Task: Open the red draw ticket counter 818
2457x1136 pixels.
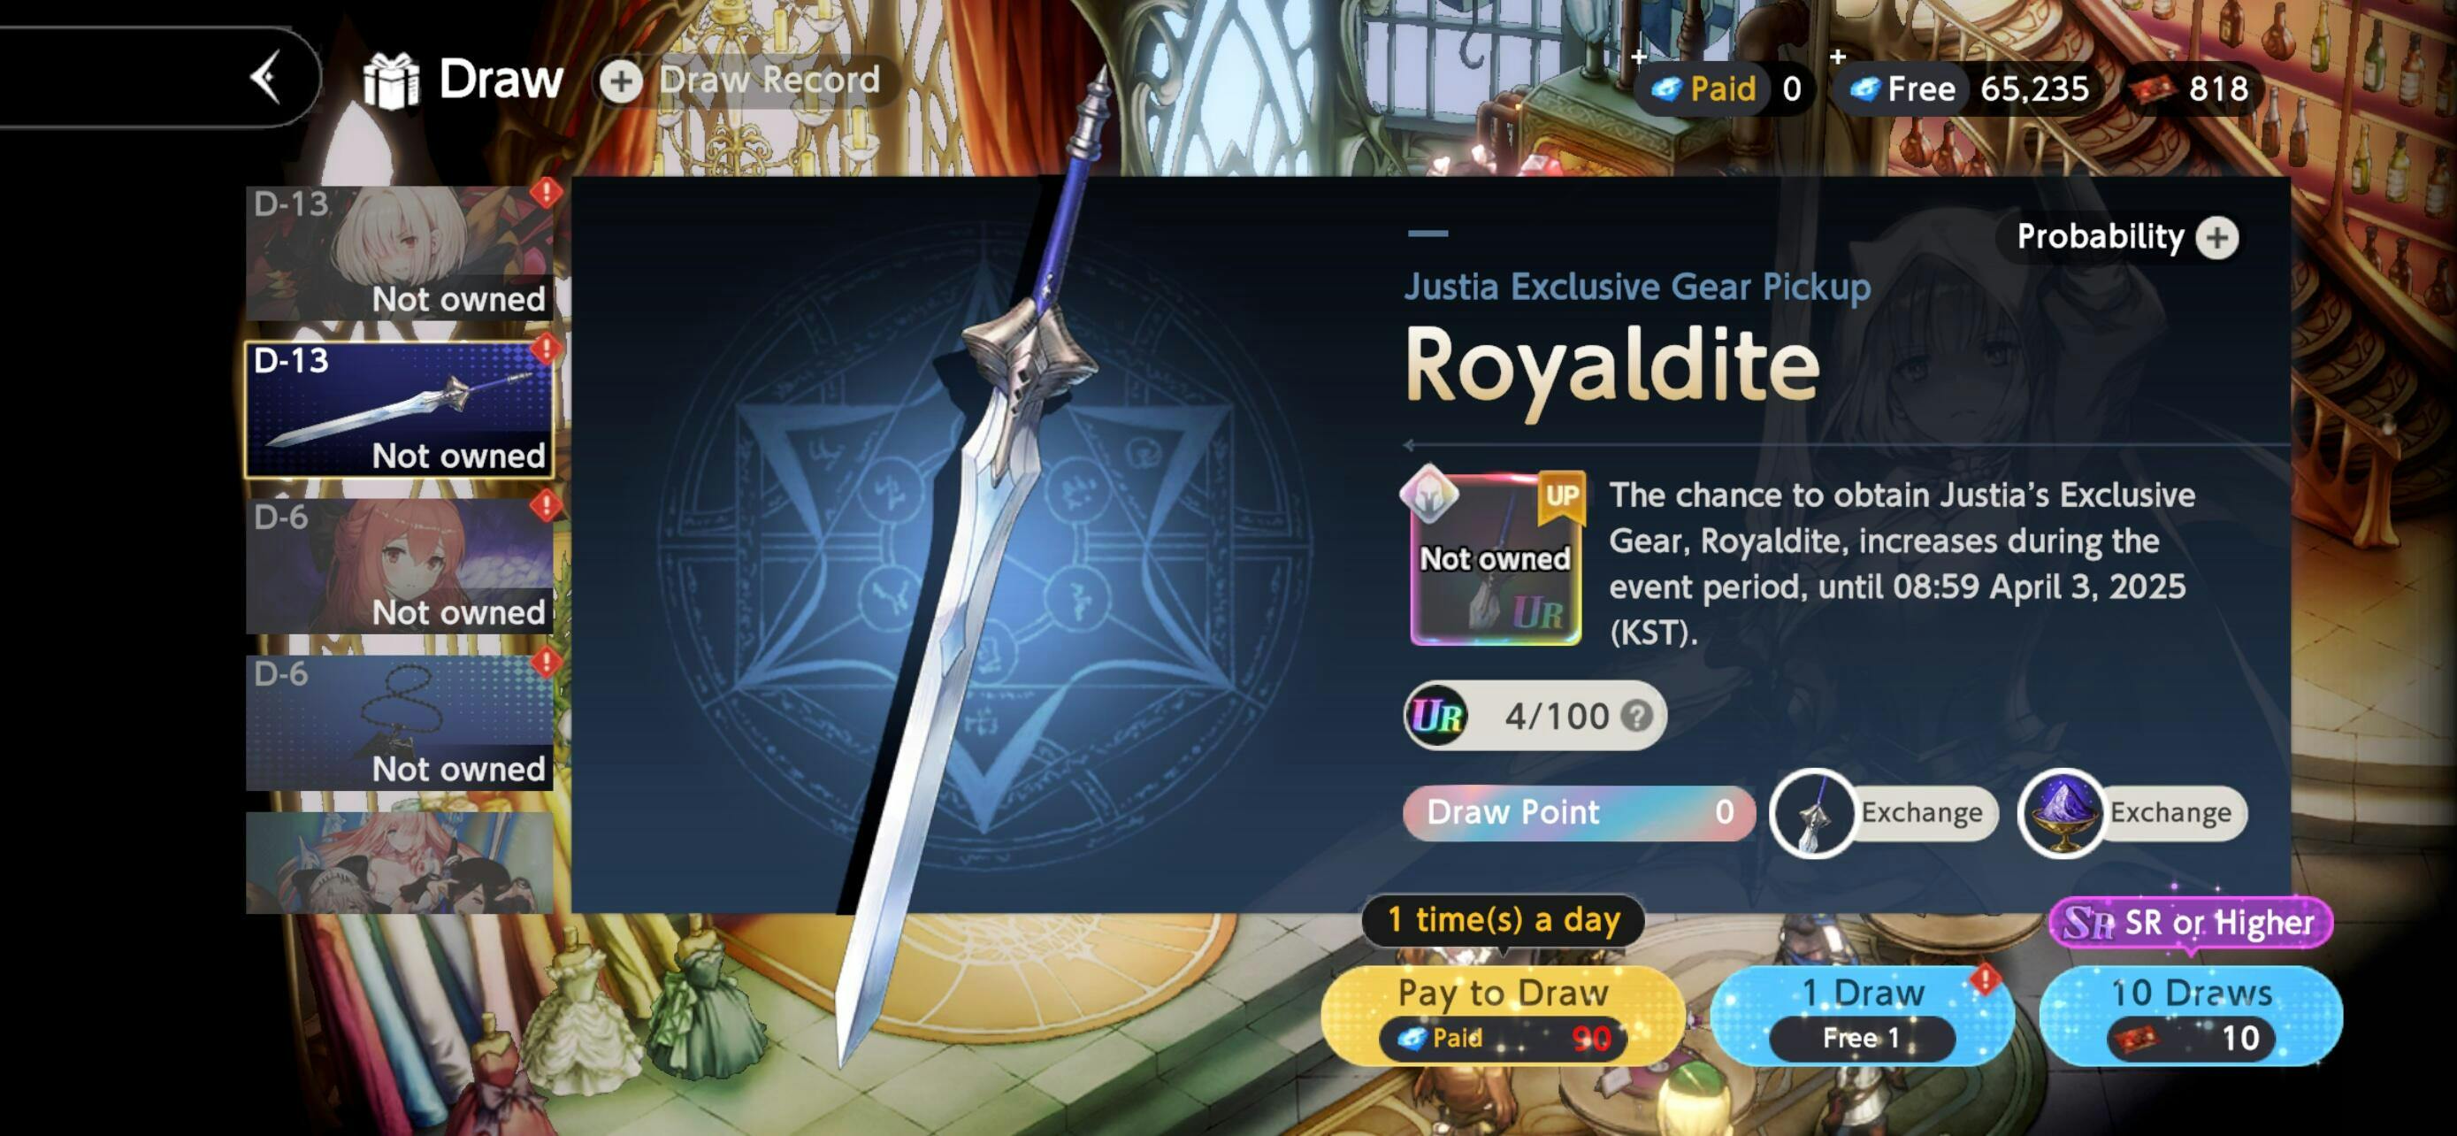Action: point(2194,88)
